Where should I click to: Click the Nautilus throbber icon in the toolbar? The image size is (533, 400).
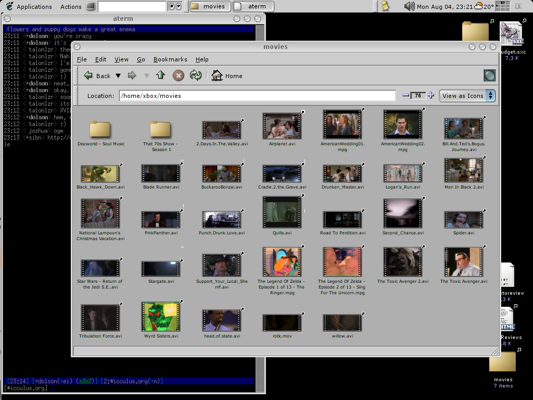point(489,76)
